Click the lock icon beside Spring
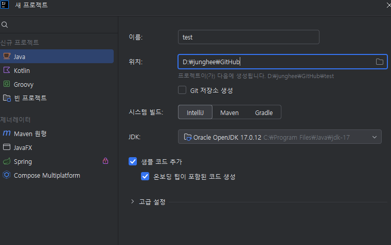The width and height of the screenshot is (391, 245). (x=105, y=161)
